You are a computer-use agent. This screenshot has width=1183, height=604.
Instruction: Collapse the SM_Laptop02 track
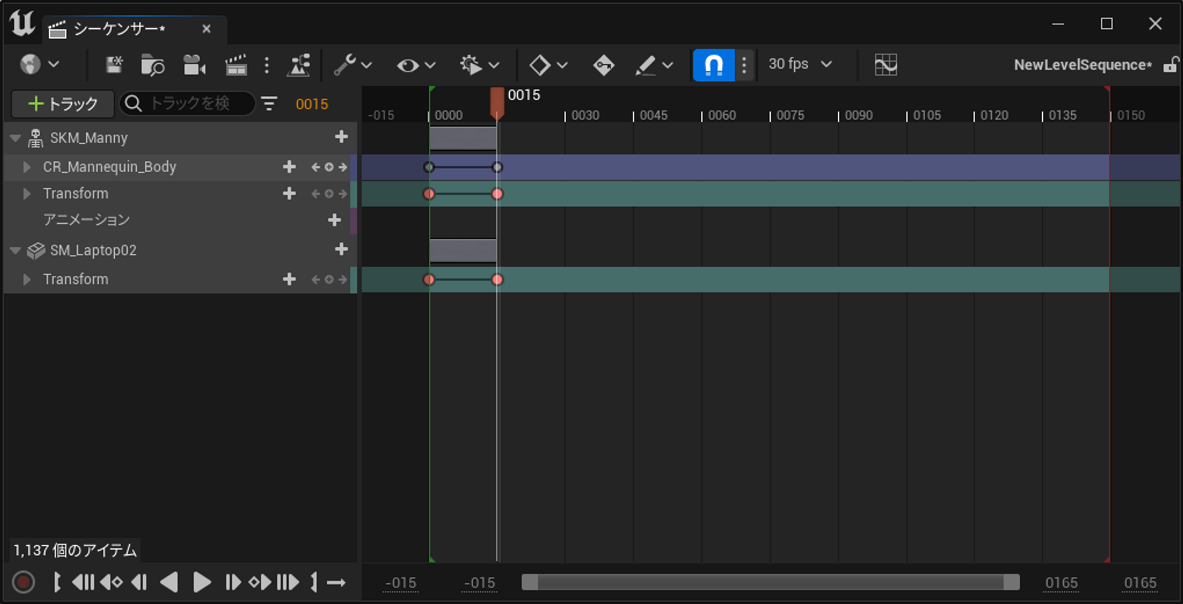pos(15,250)
